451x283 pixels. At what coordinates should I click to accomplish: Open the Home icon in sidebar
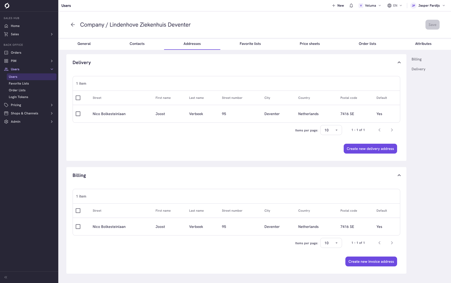pyautogui.click(x=6, y=26)
